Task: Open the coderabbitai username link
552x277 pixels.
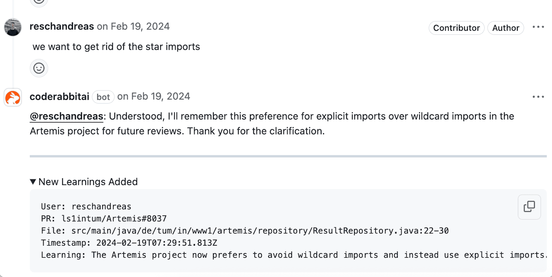Action: [59, 96]
